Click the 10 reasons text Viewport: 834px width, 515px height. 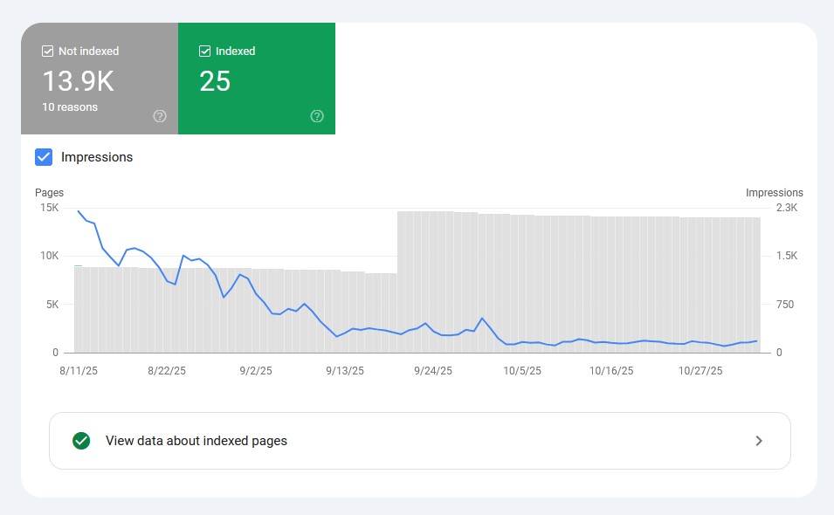[x=70, y=107]
